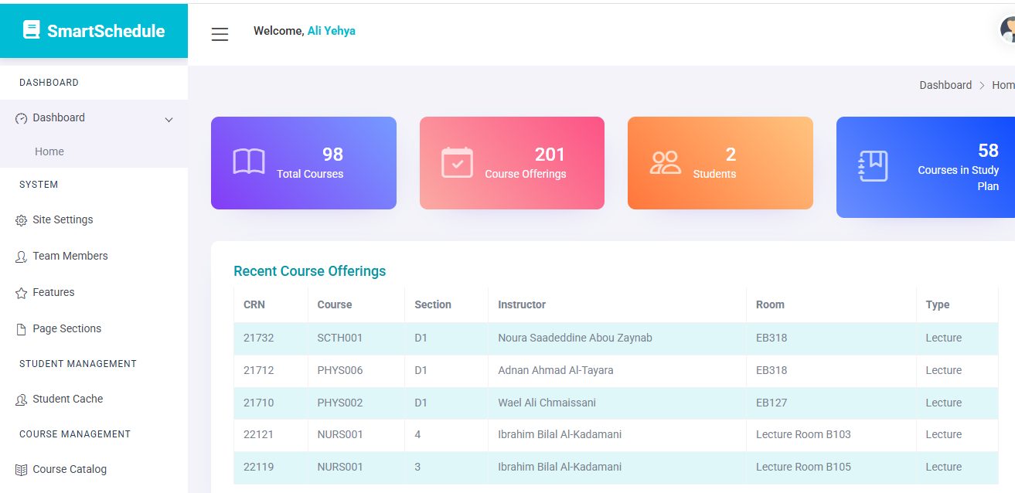Click the Dashboard speedometer icon
The image size is (1015, 493).
pyautogui.click(x=22, y=119)
